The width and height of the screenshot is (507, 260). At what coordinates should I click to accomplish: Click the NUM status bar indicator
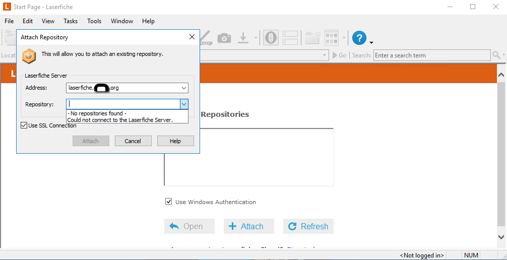(x=471, y=255)
